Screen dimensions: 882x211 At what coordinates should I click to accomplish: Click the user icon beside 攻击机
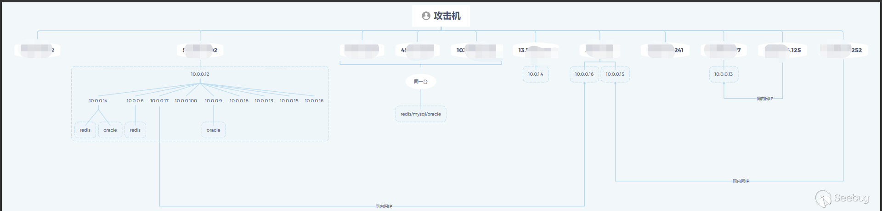tap(426, 16)
